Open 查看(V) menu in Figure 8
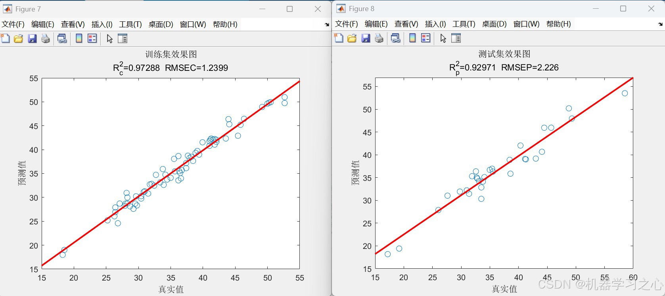The width and height of the screenshot is (665, 296). (x=406, y=24)
